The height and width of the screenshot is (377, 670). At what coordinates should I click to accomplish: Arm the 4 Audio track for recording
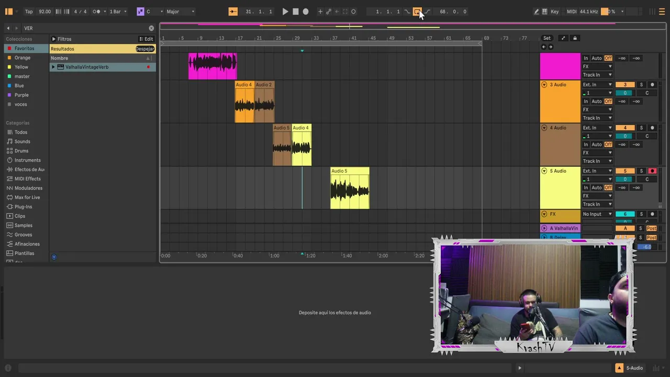(x=652, y=128)
